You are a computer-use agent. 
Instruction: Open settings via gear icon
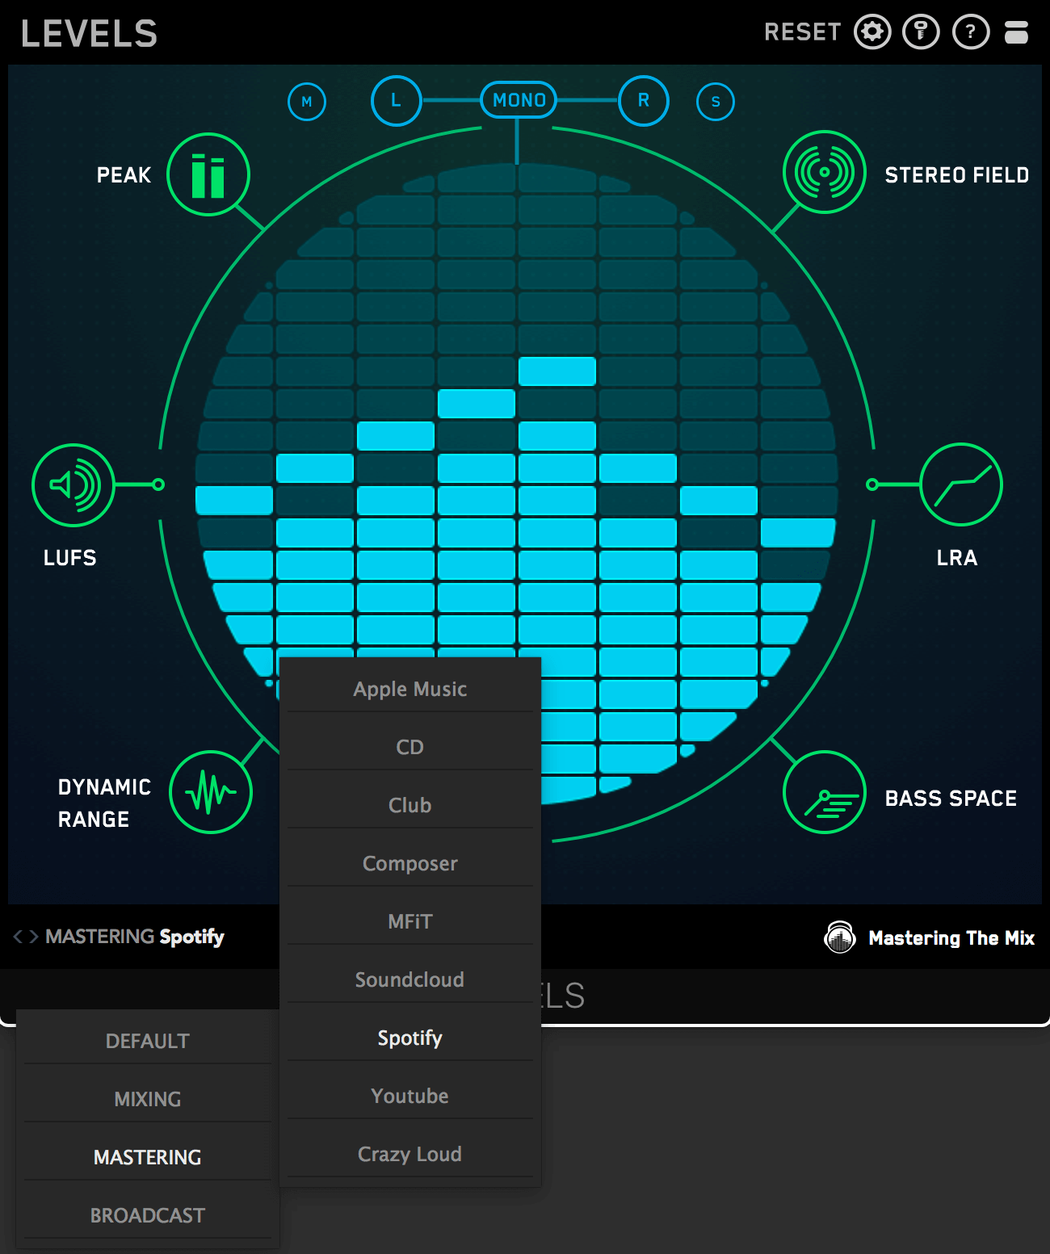(872, 32)
